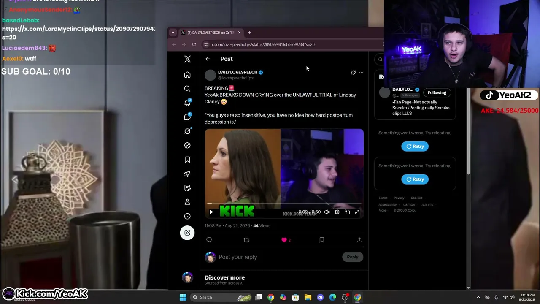Click the taskbar Search box
The width and height of the screenshot is (540, 304).
point(221,297)
